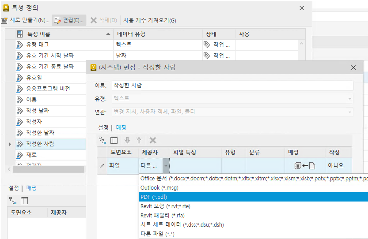Click the property icon next to 재료
This screenshot has width=368, height=239.
click(20, 155)
